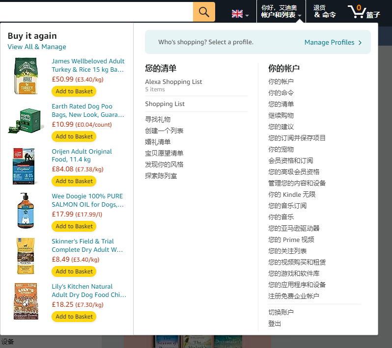This screenshot has width=392, height=348.
Task: Open Orijen Adult Original Food link
Action: click(82, 156)
